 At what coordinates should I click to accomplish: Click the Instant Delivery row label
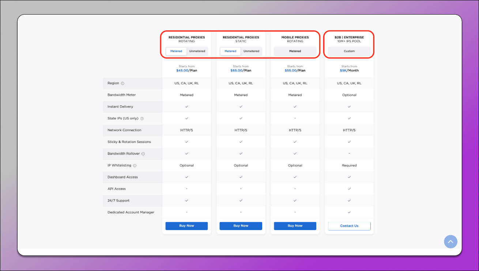point(120,107)
